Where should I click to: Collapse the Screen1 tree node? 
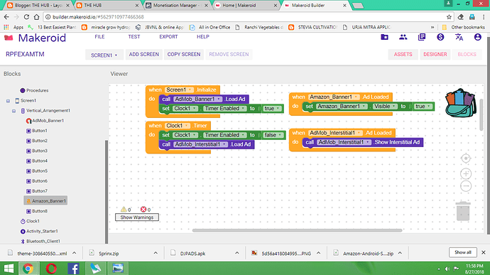[x=8, y=101]
